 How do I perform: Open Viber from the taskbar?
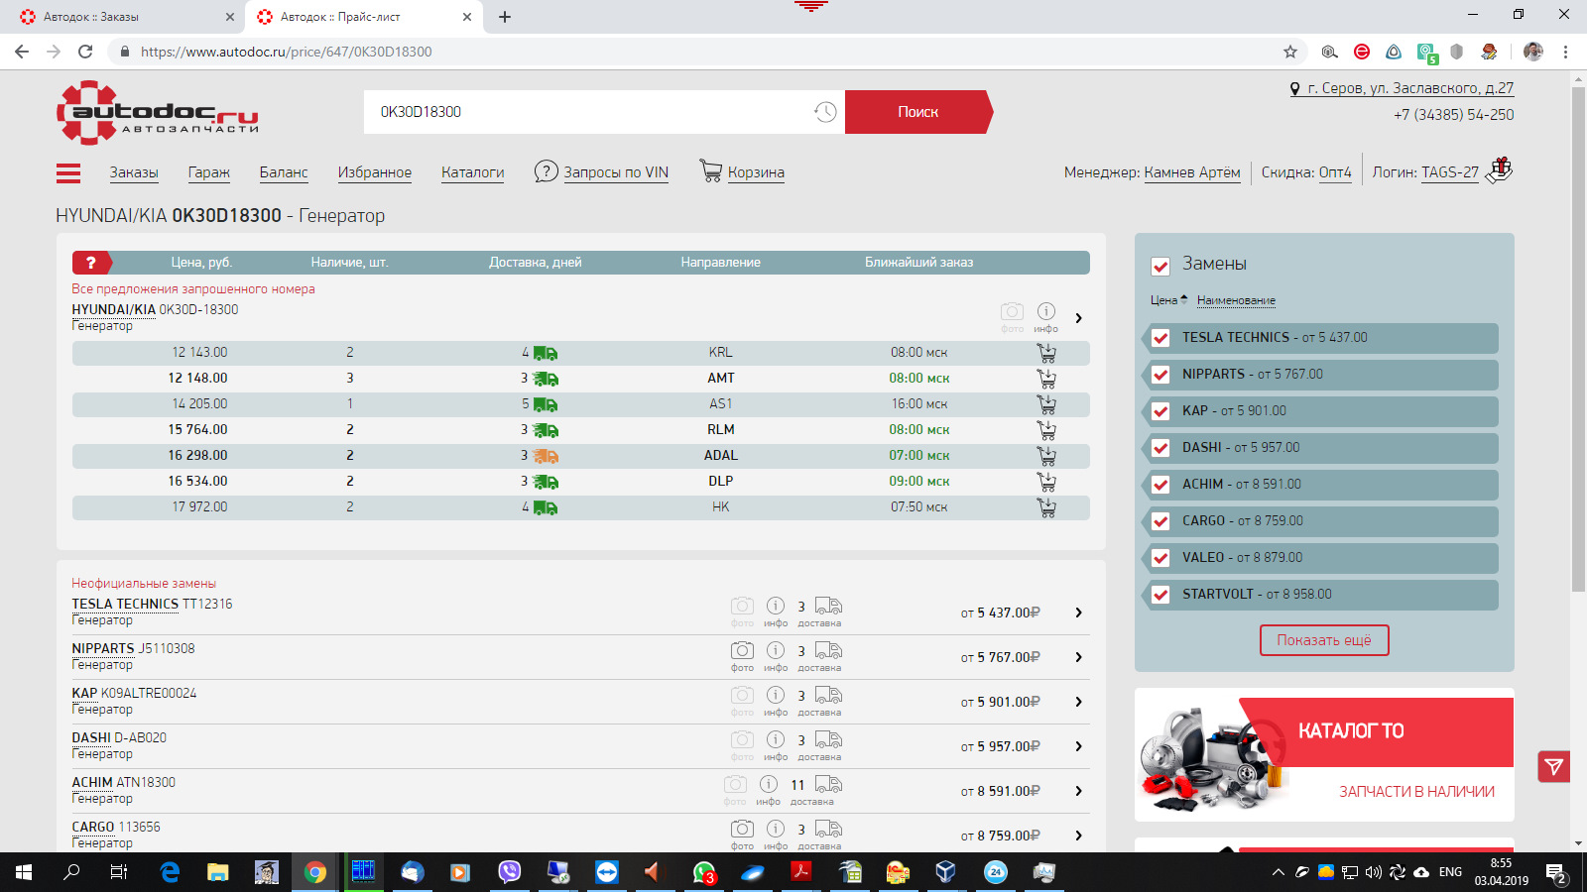[509, 872]
